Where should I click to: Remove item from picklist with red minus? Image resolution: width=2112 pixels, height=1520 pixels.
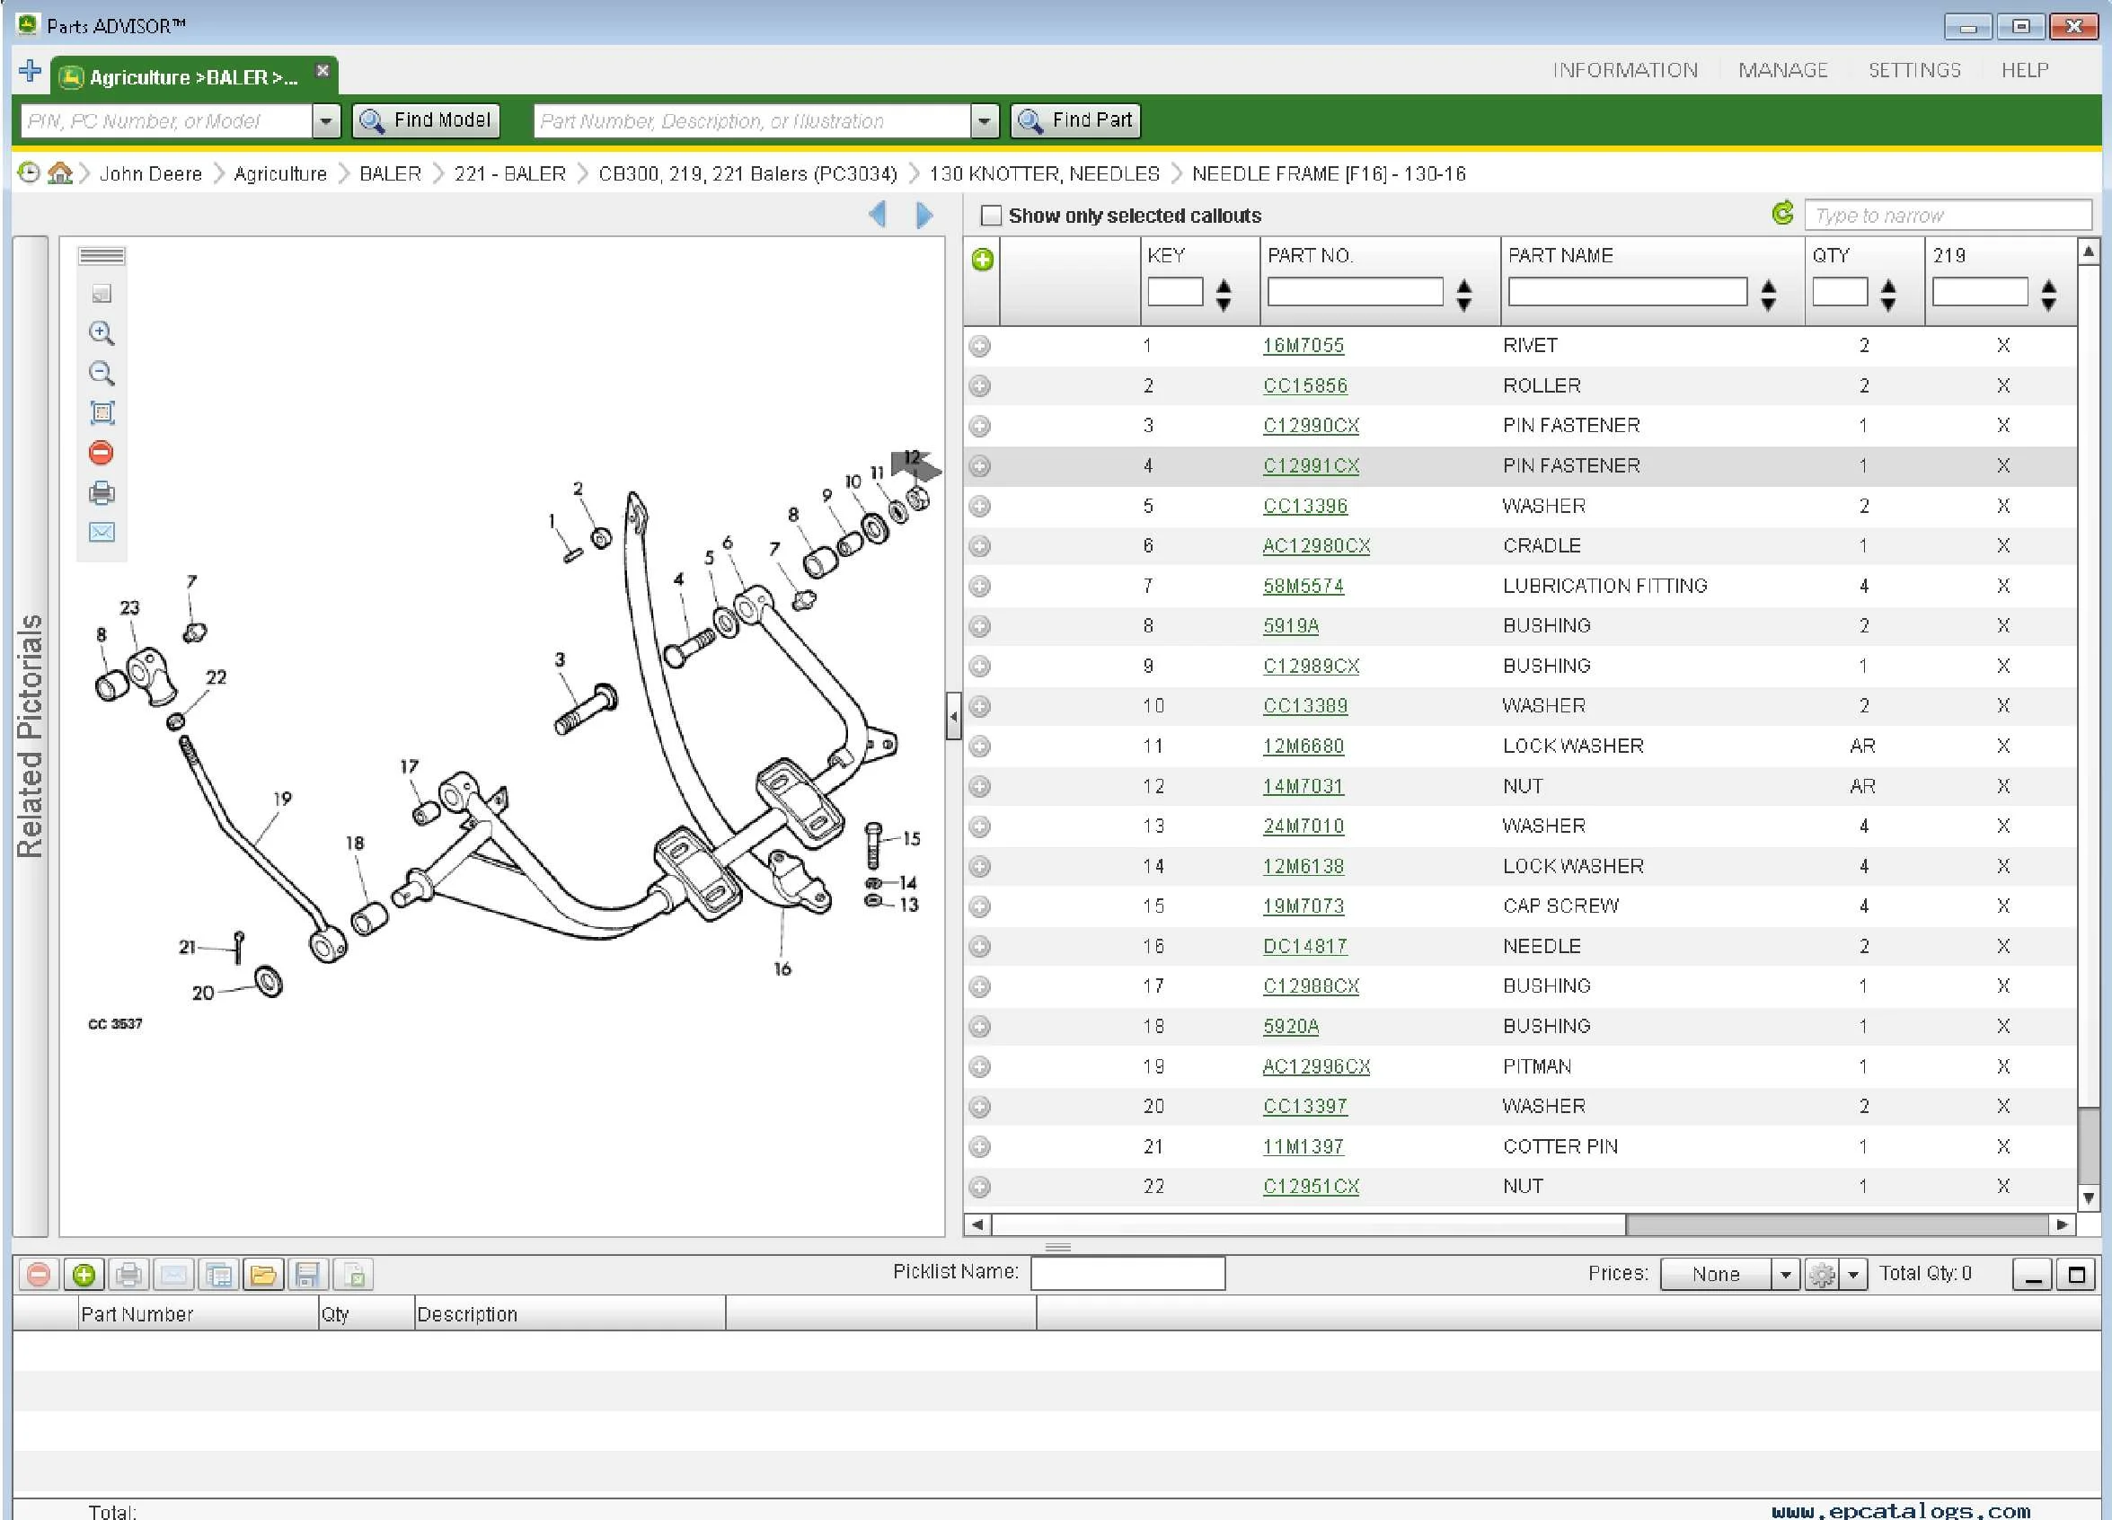click(x=39, y=1274)
